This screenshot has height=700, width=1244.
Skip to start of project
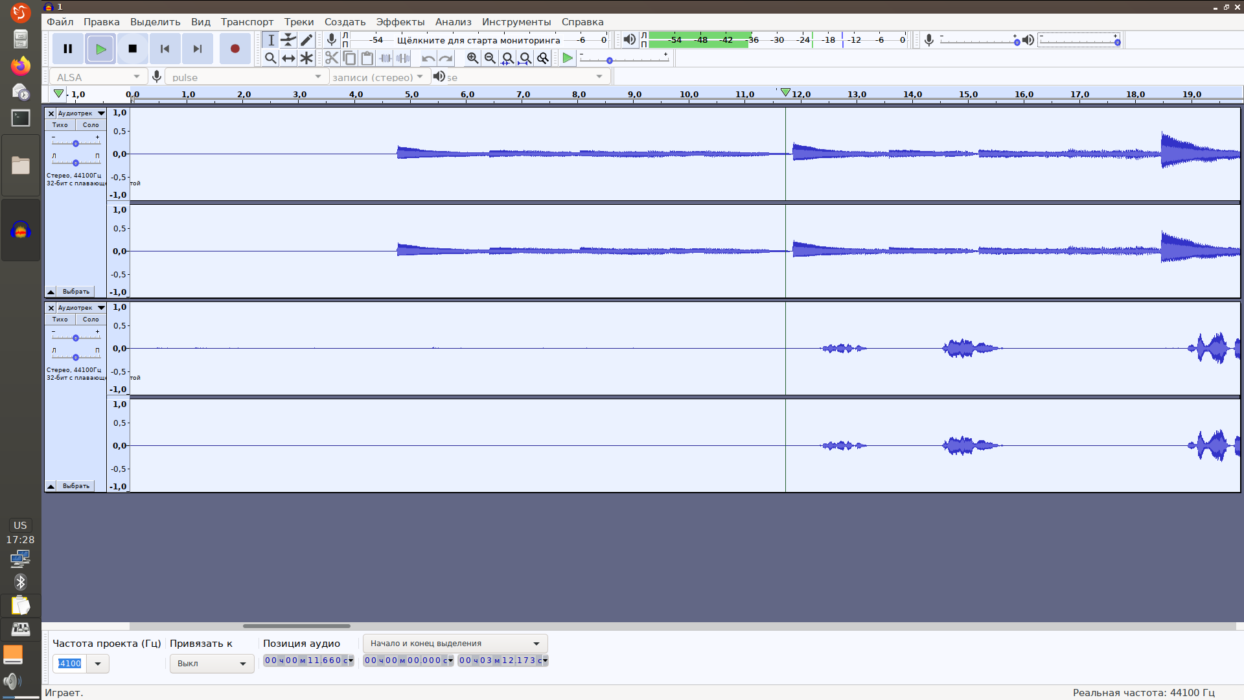pyautogui.click(x=165, y=49)
